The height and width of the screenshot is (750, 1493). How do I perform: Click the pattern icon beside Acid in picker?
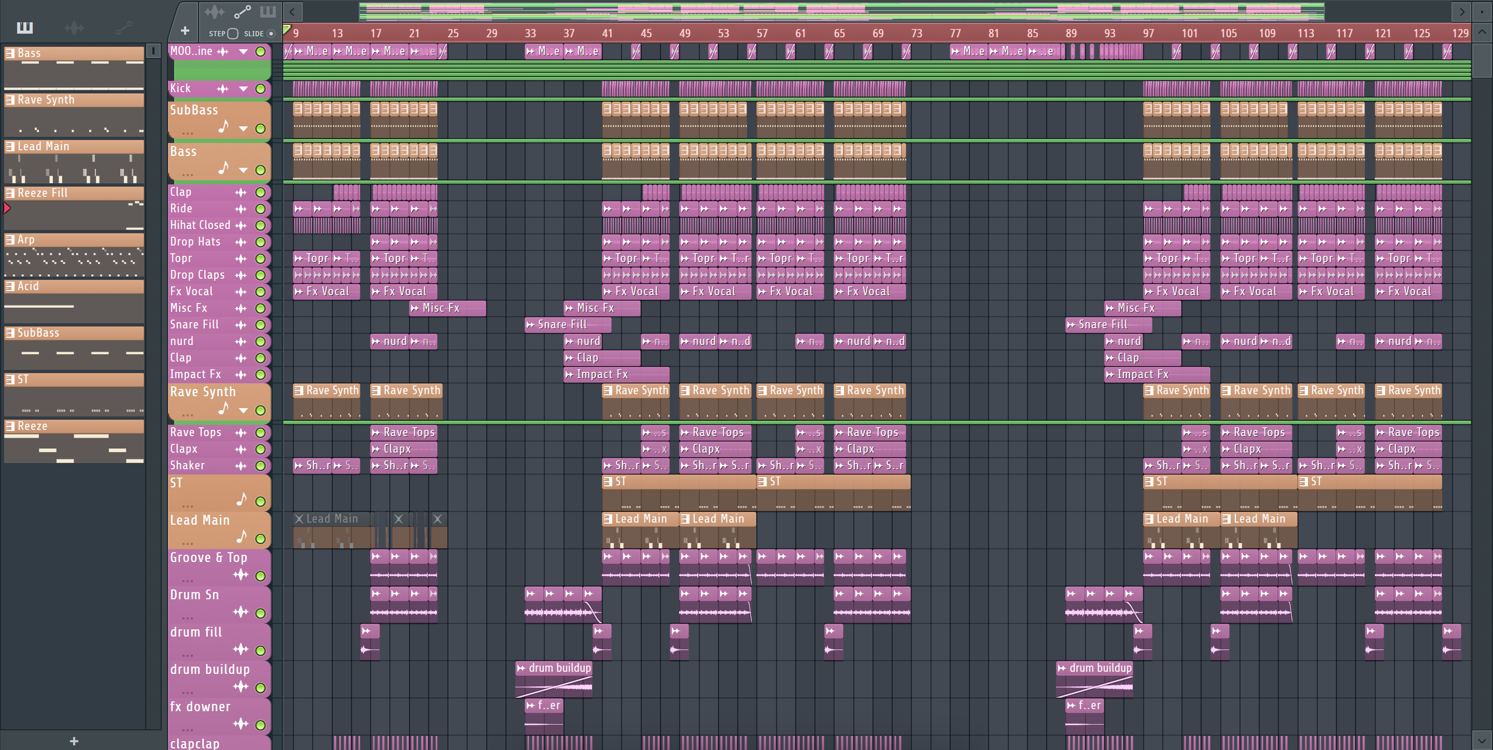click(x=10, y=286)
